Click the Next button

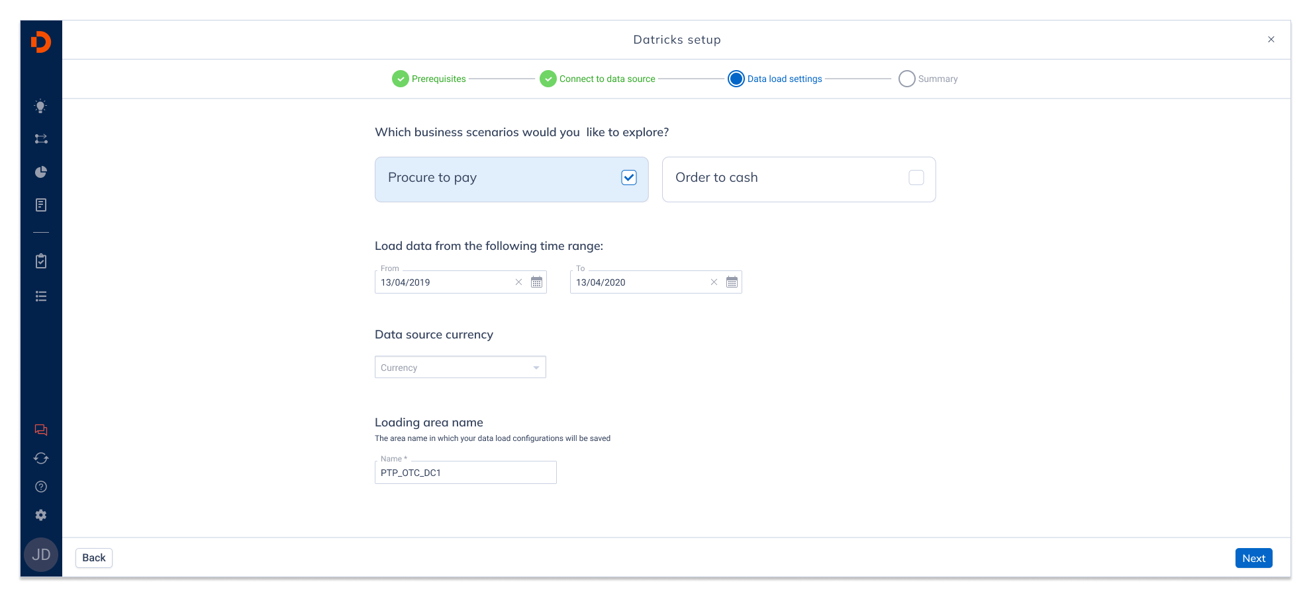tap(1253, 558)
